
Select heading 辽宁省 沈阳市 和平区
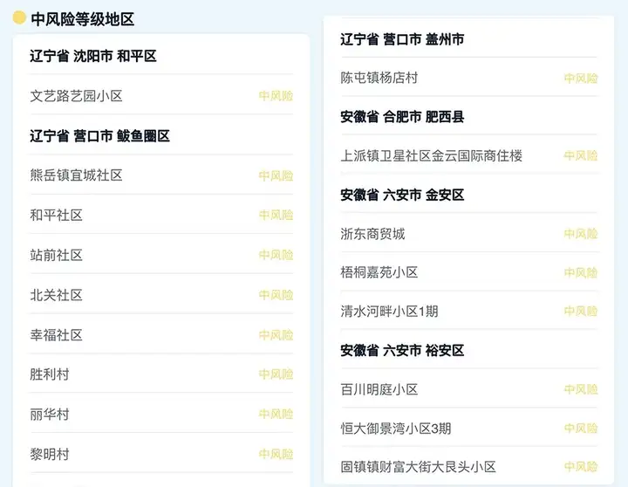93,56
